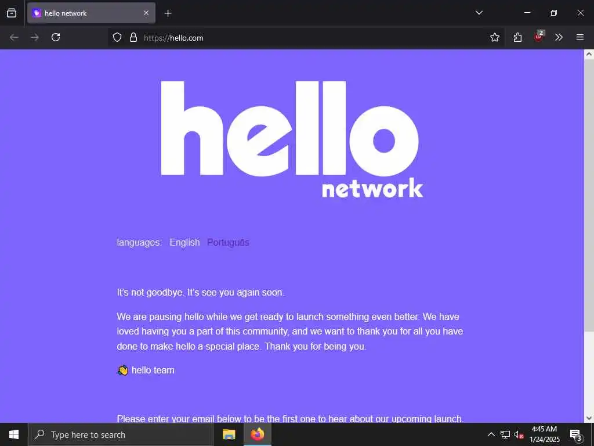
Task: Switch page language to Português
Action: tap(228, 242)
